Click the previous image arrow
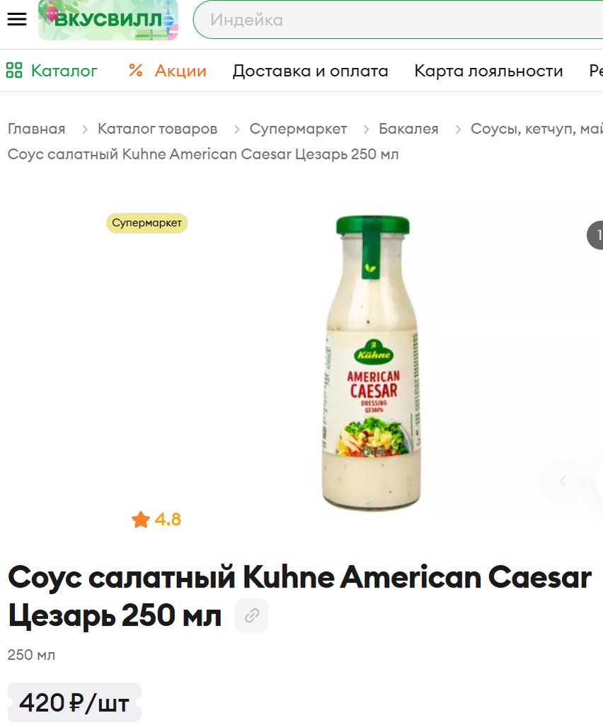Screen dimensions: 603x725 pyautogui.click(x=563, y=481)
